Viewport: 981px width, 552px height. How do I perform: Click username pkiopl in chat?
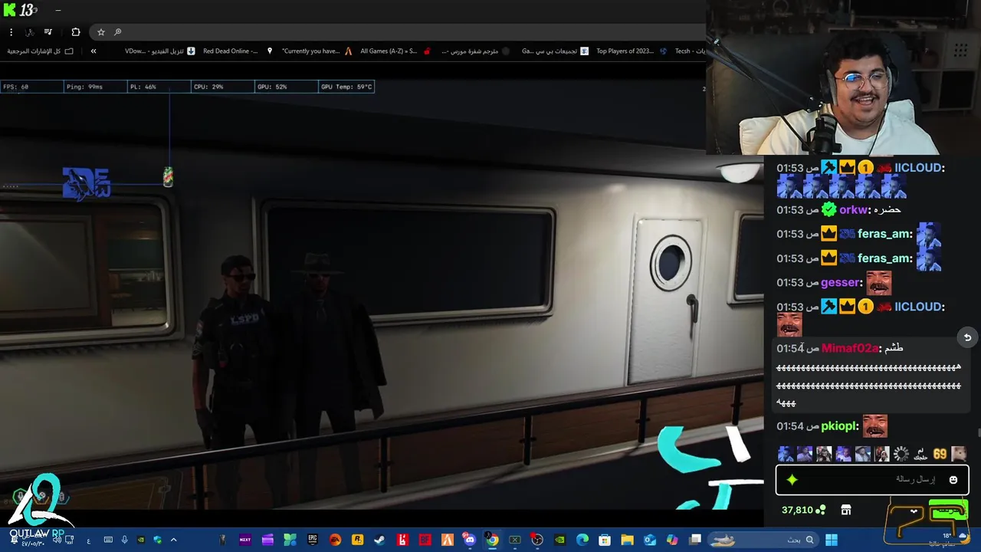pyautogui.click(x=840, y=426)
